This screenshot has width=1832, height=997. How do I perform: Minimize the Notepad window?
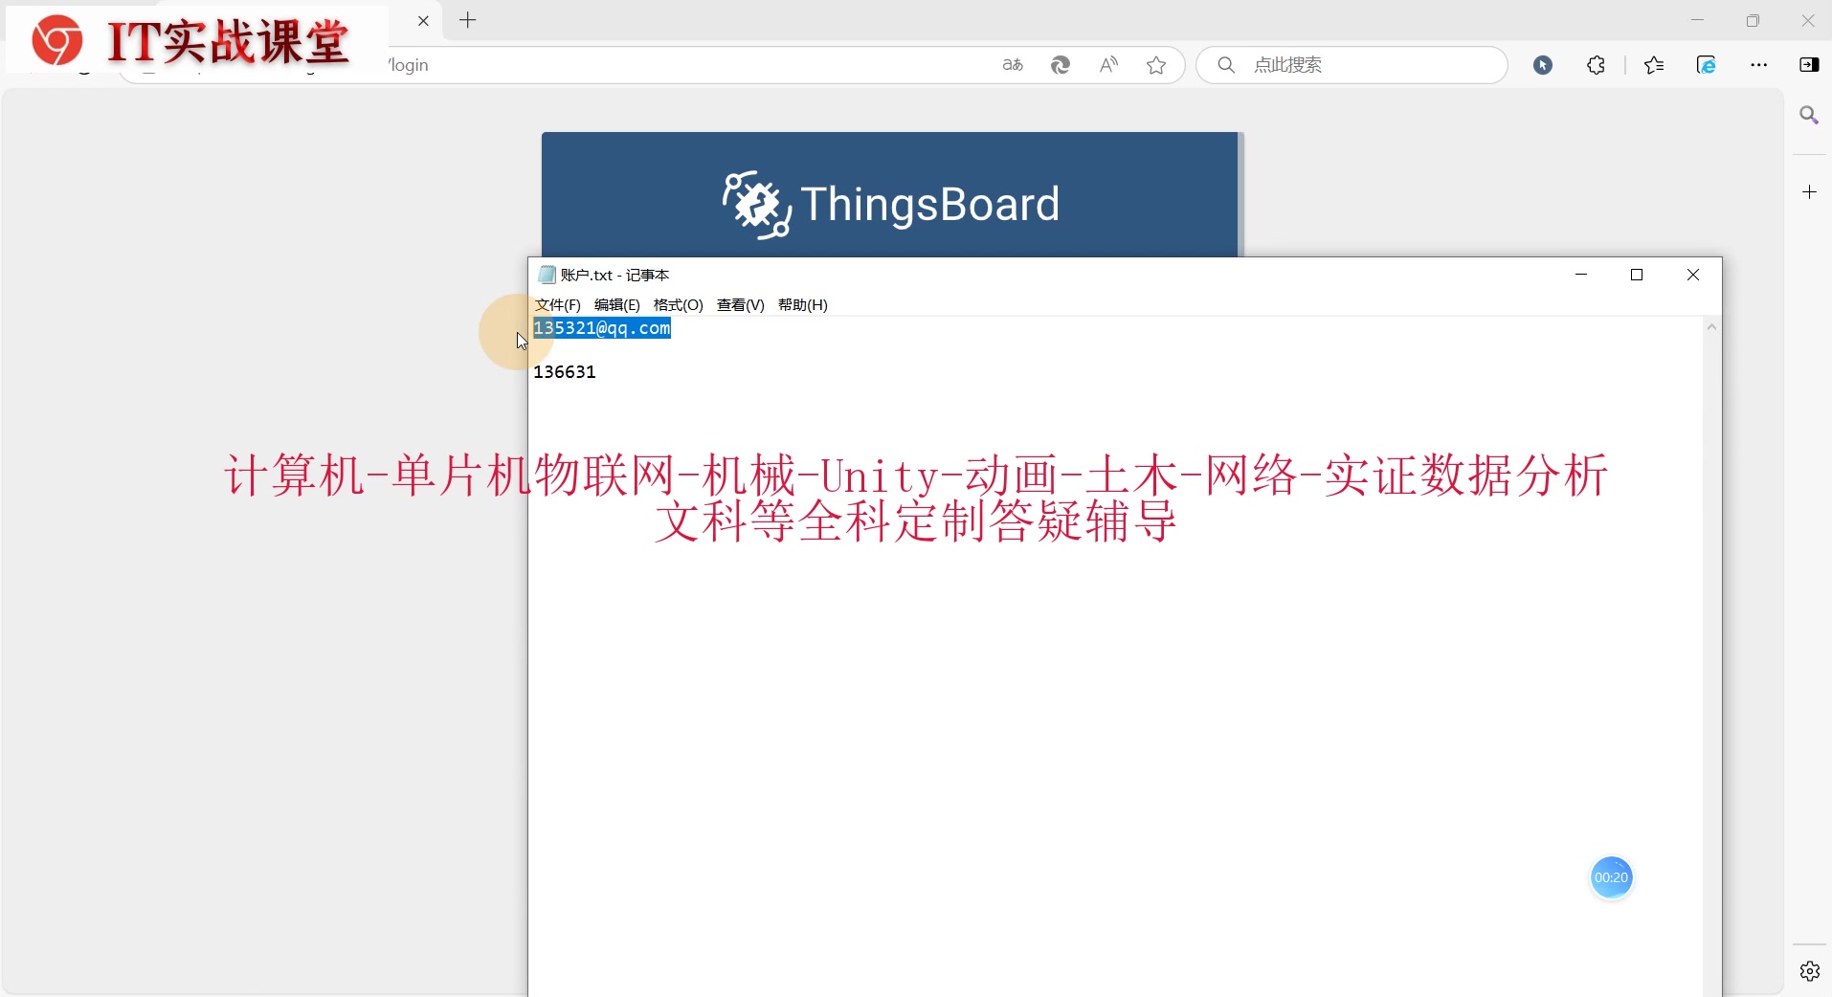(x=1581, y=275)
